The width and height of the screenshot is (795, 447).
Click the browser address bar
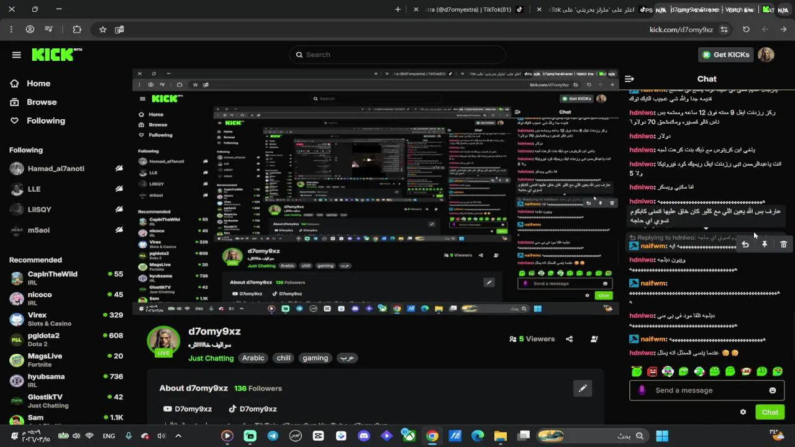coord(680,29)
